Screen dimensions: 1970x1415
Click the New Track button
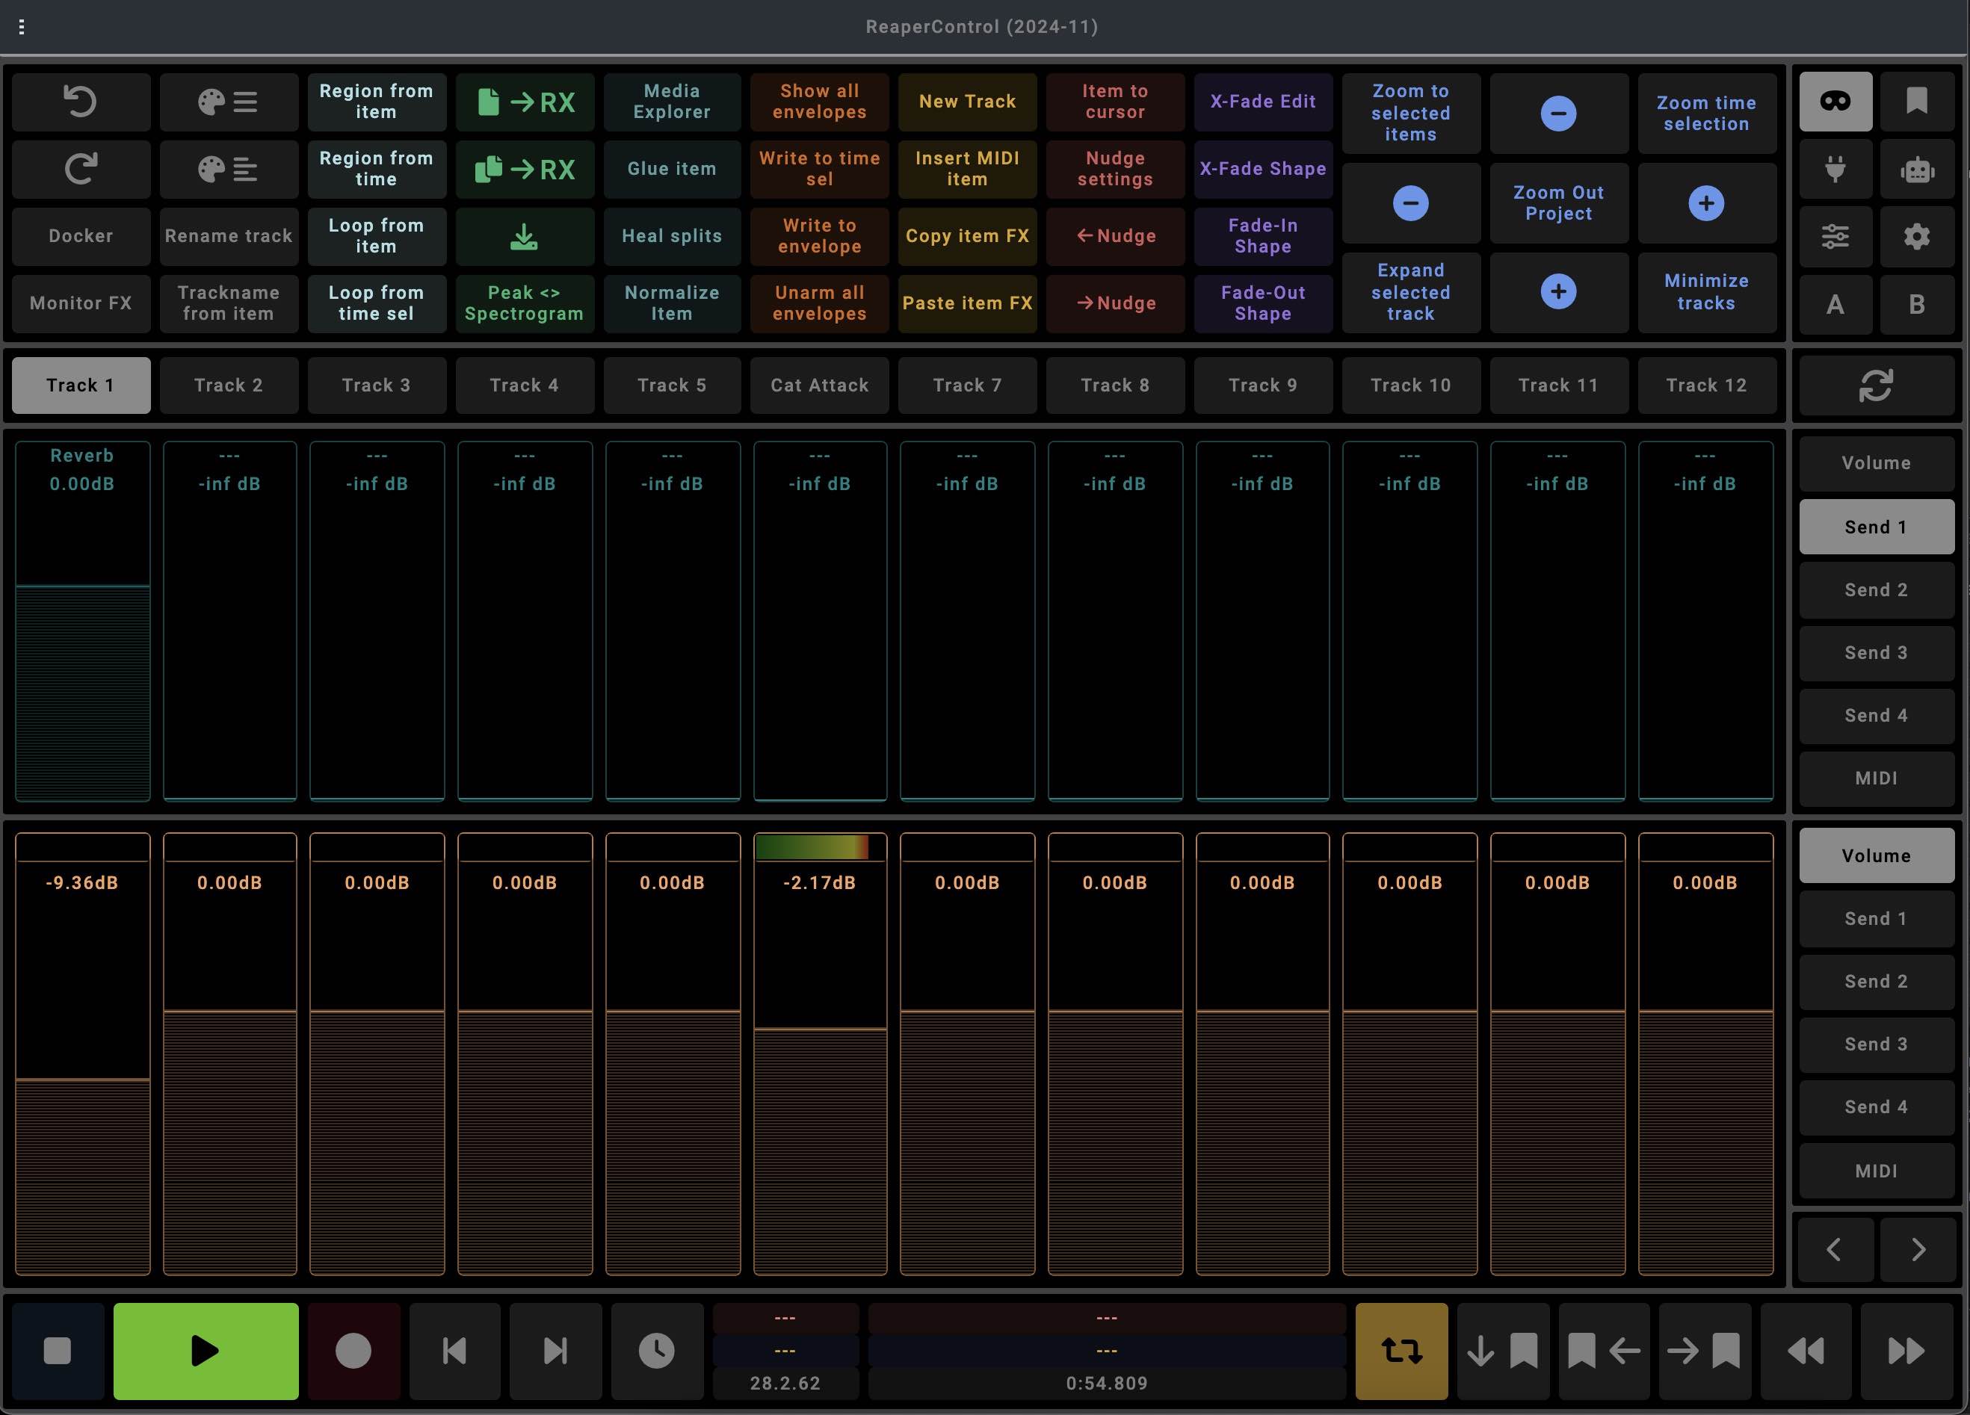(967, 102)
